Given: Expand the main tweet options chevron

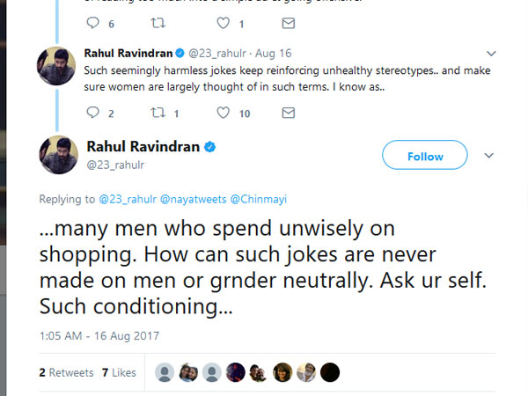Looking at the screenshot, I should pyautogui.click(x=490, y=155).
